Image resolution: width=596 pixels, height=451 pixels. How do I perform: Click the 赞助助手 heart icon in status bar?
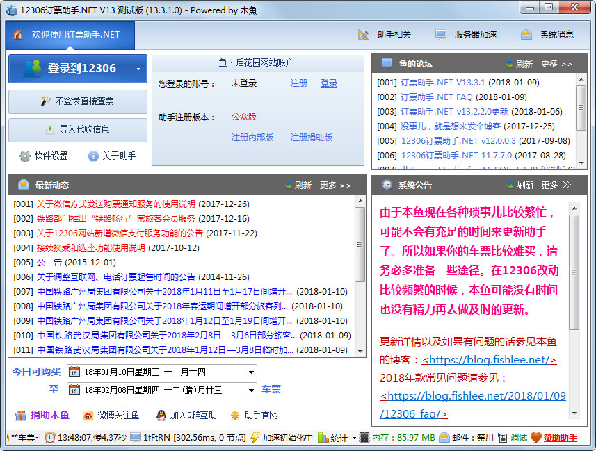(535, 438)
